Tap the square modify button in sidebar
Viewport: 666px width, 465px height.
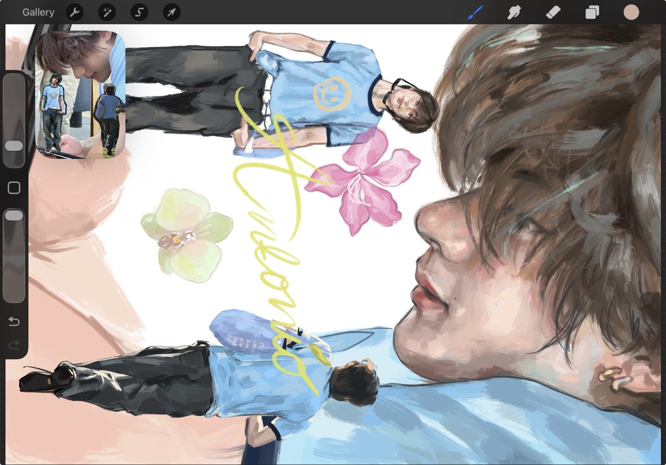point(14,188)
